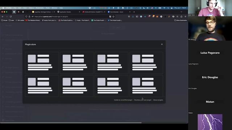Open a new browser tab
The height and width of the screenshot is (130, 232).
coord(134,12)
